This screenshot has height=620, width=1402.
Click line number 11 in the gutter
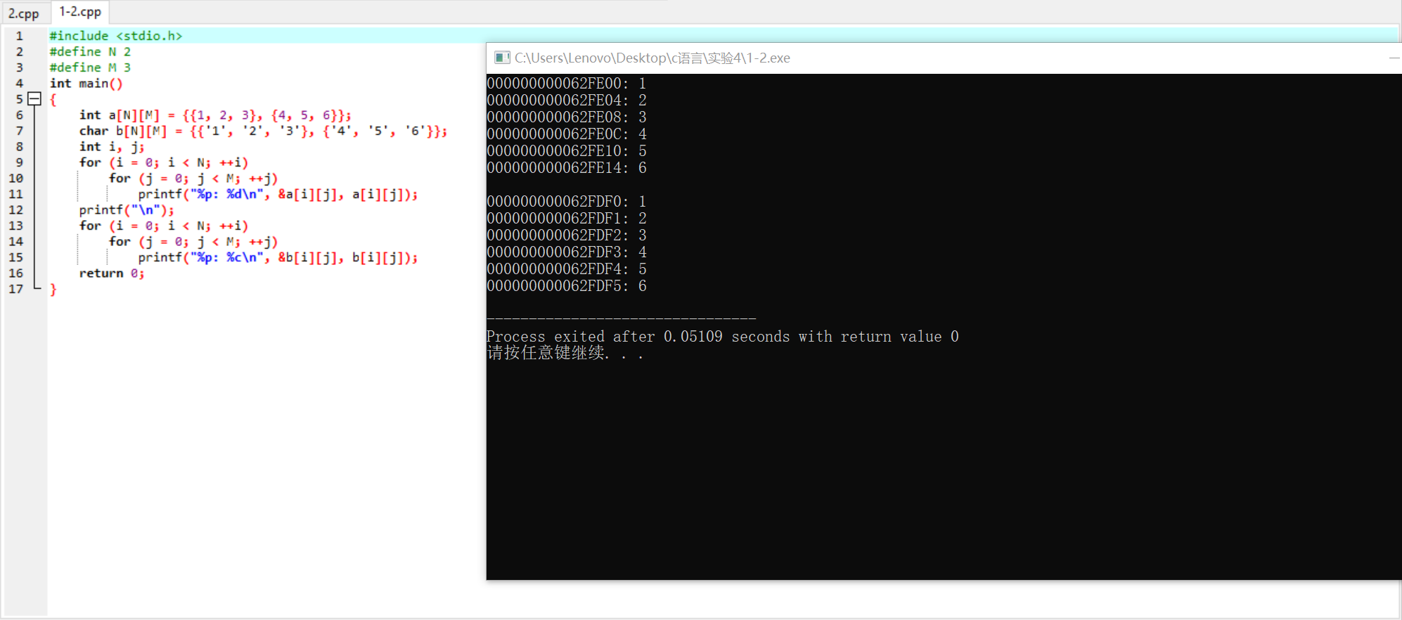15,194
